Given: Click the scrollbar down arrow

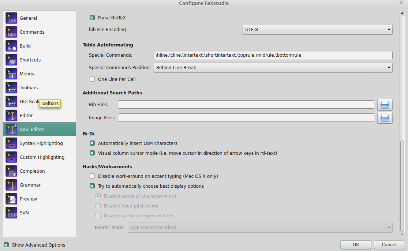Looking at the screenshot, I should click(402, 235).
